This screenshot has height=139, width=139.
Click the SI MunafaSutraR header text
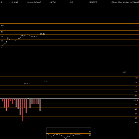34,2
